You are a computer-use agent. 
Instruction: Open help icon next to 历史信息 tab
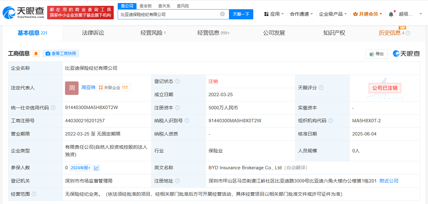coord(408,33)
